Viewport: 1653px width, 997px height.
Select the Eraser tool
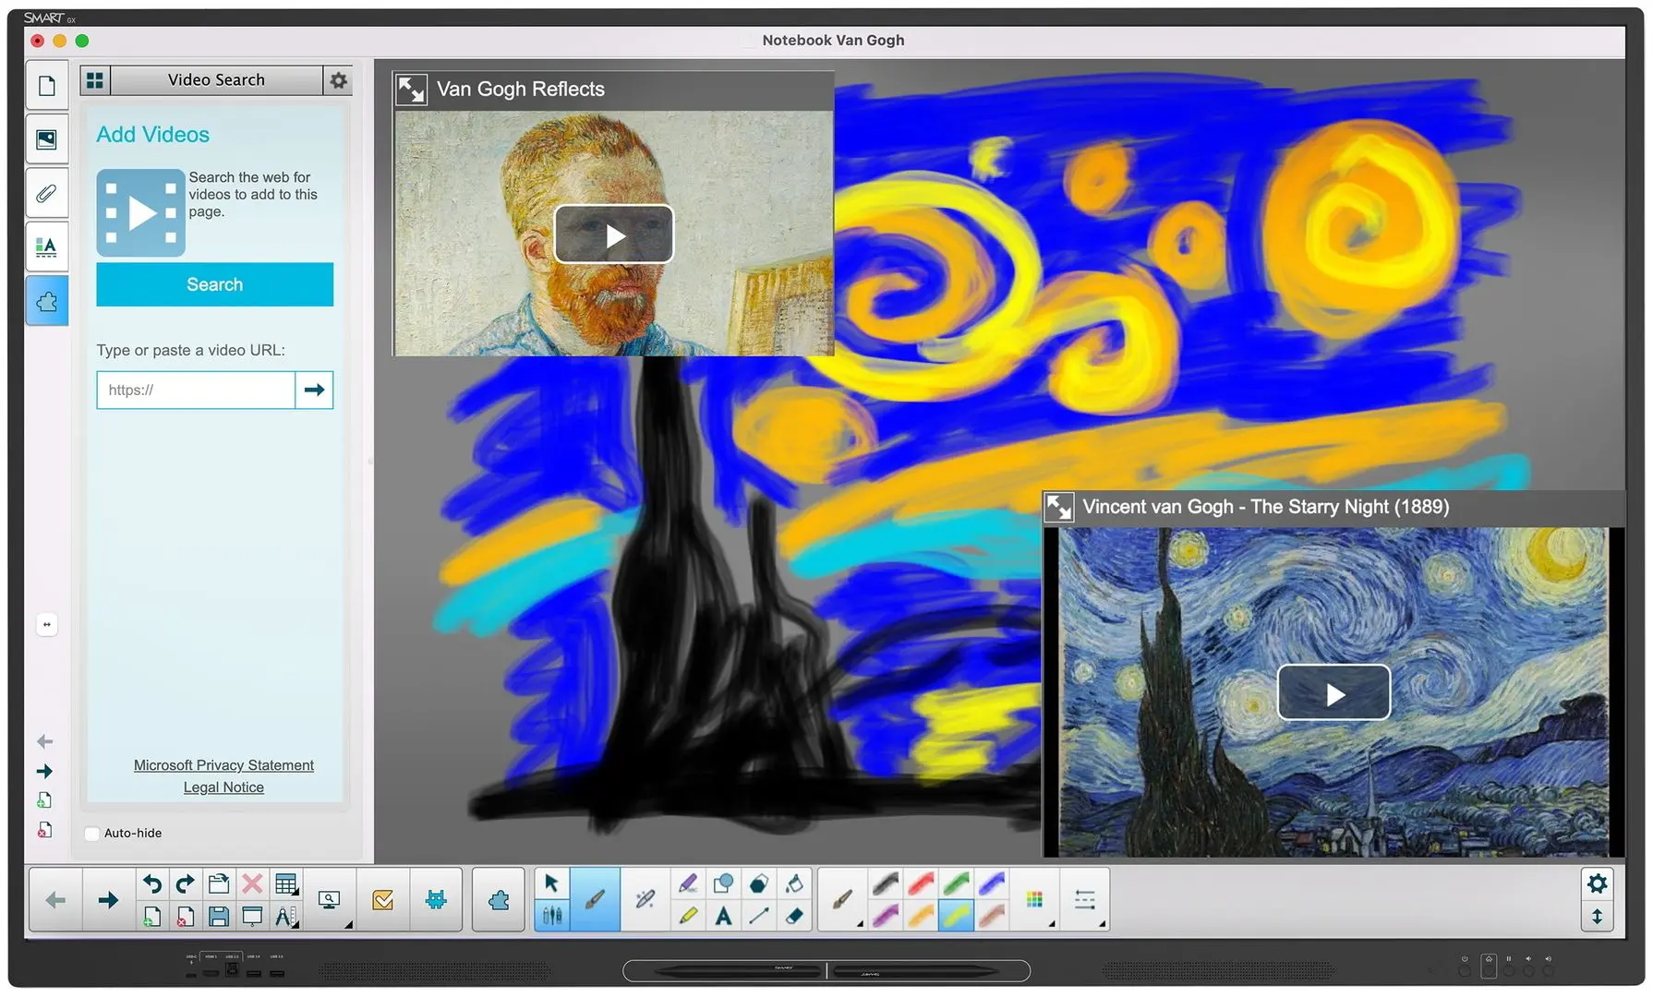[x=793, y=916]
